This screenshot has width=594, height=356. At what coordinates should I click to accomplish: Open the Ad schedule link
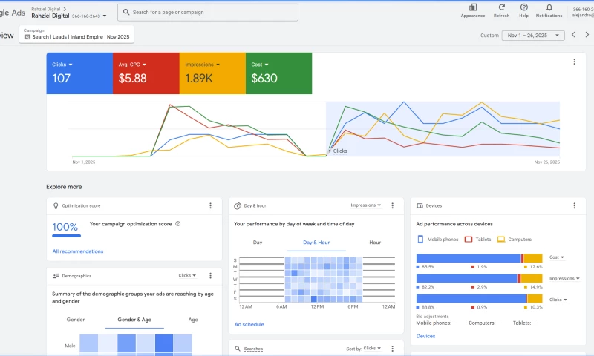coord(249,324)
